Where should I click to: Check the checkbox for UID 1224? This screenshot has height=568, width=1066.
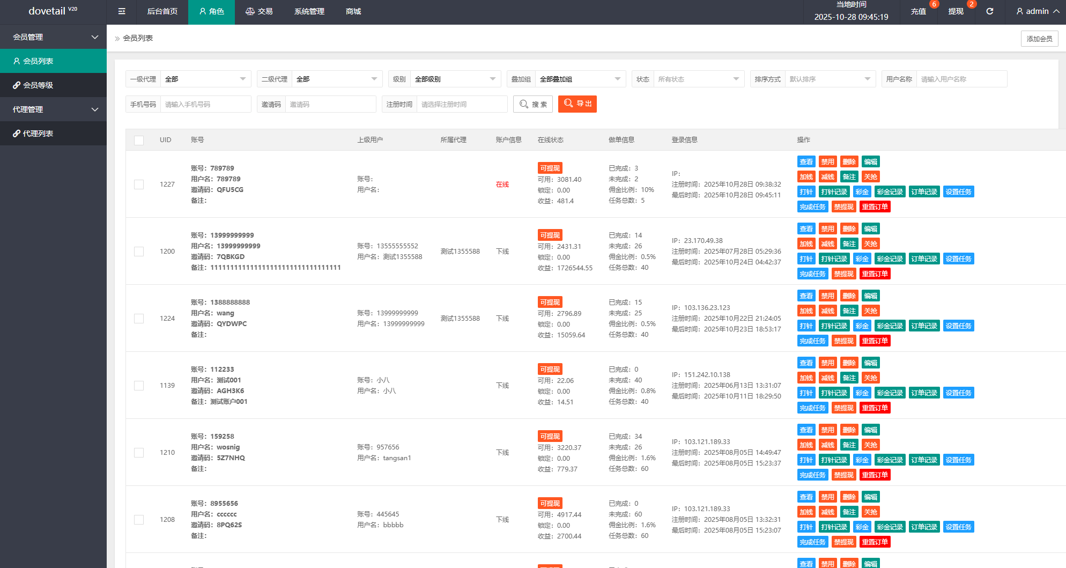(139, 319)
